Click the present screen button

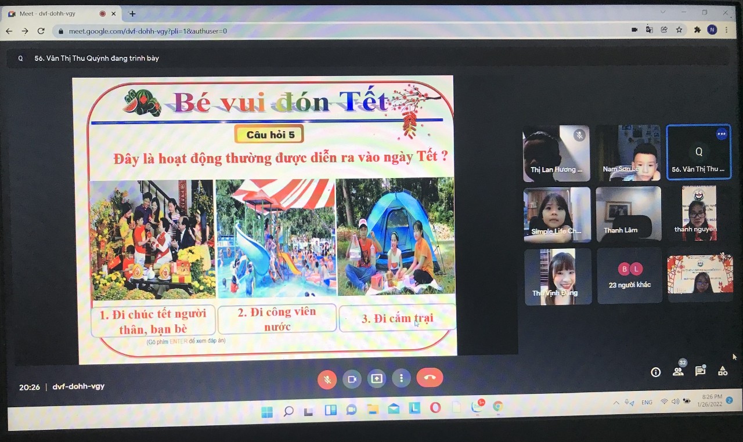coord(377,379)
